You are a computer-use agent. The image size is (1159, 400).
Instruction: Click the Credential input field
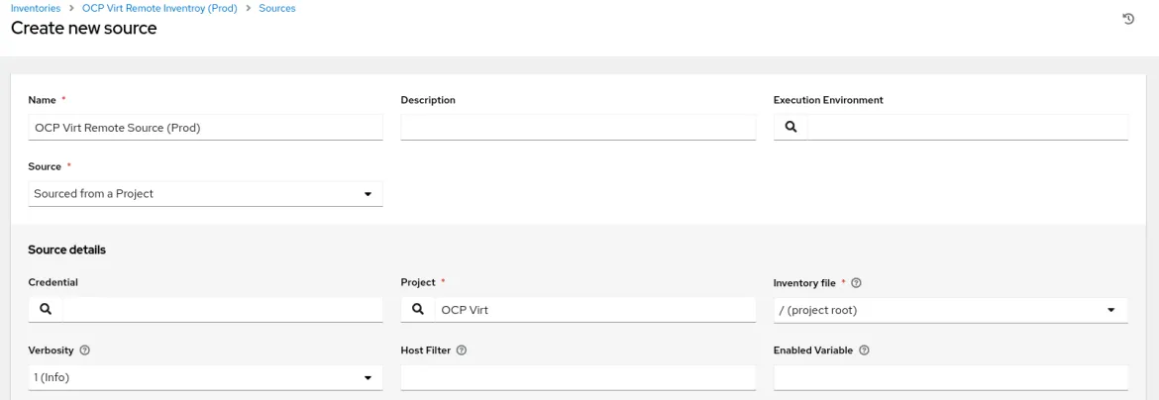point(222,309)
